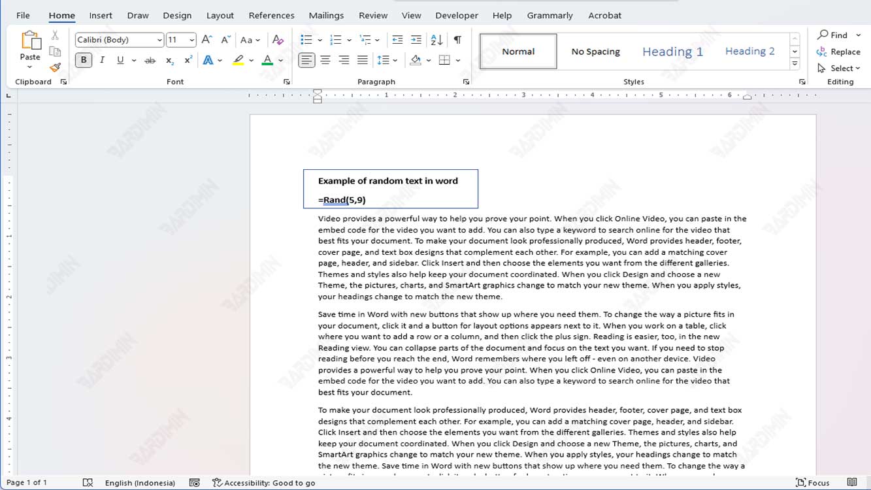Click the Page 1 of 1 indicator
The width and height of the screenshot is (871, 490).
pyautogui.click(x=27, y=483)
